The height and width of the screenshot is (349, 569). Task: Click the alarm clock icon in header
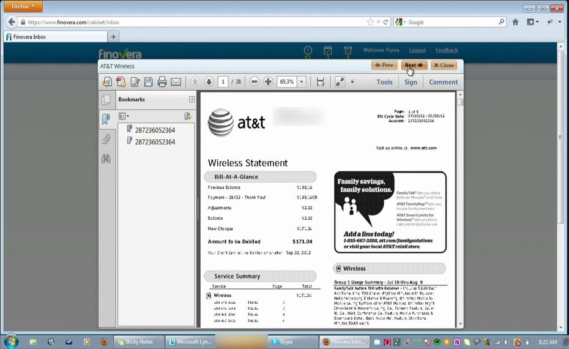[348, 51]
